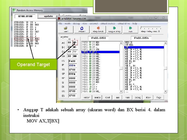Click the AL register field showing 0A

click(75, 43)
